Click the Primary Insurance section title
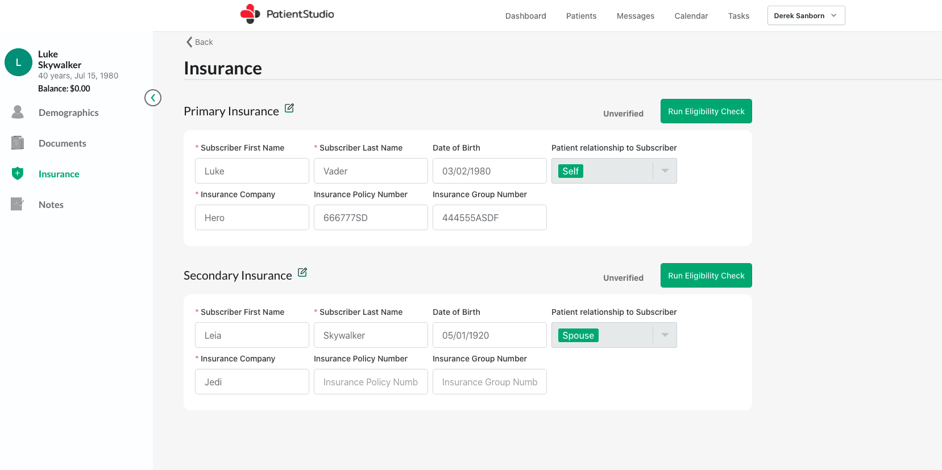The height and width of the screenshot is (470, 942). 231,111
